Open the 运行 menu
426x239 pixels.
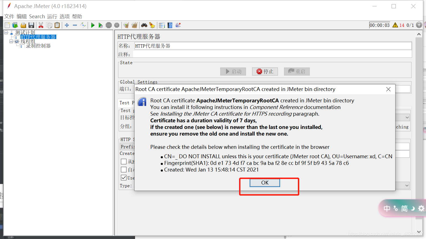click(x=52, y=17)
